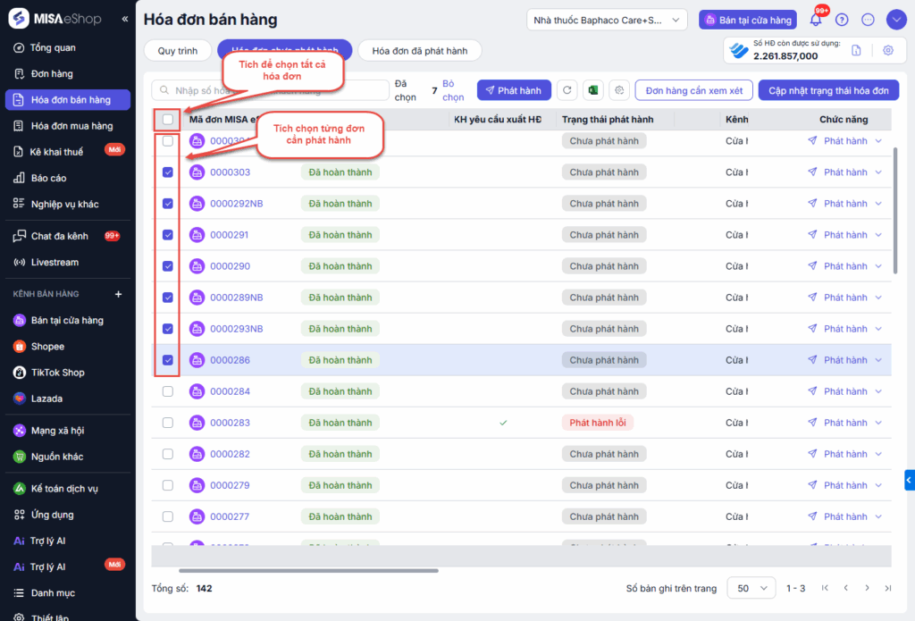915x621 pixels.
Task: Click Đơn hàng cần xem xét
Action: click(693, 90)
